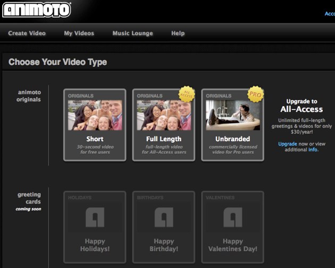This screenshot has width=335, height=268.
Task: Click the Unbranded card bathtub photo
Action: [x=233, y=115]
